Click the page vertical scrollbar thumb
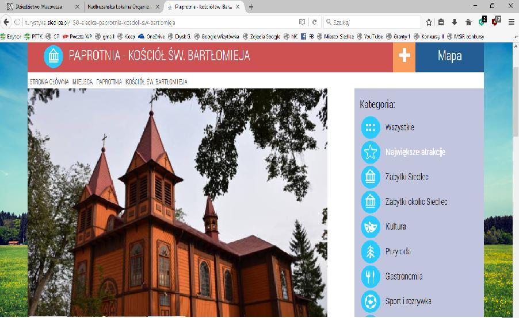Viewport: 519px width, 318px height. point(516,102)
